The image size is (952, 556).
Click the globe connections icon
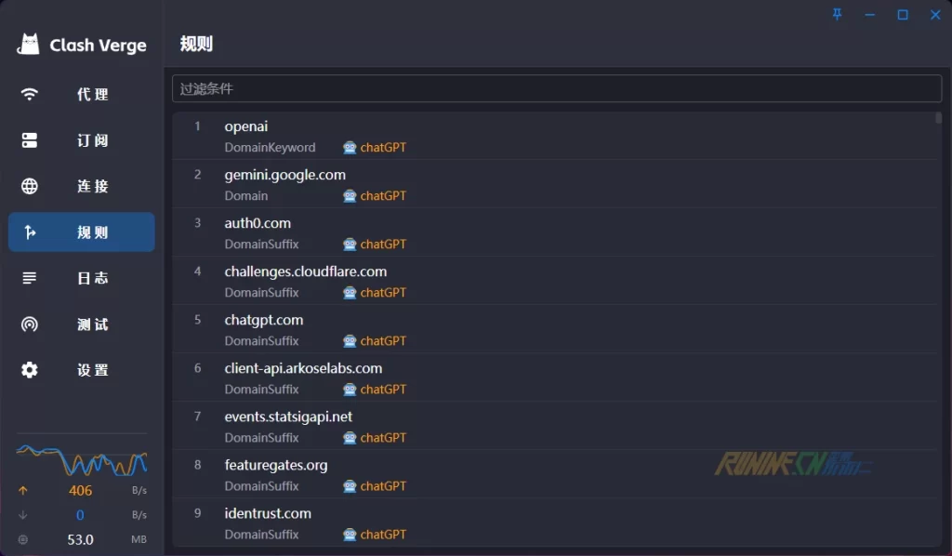pyautogui.click(x=30, y=186)
